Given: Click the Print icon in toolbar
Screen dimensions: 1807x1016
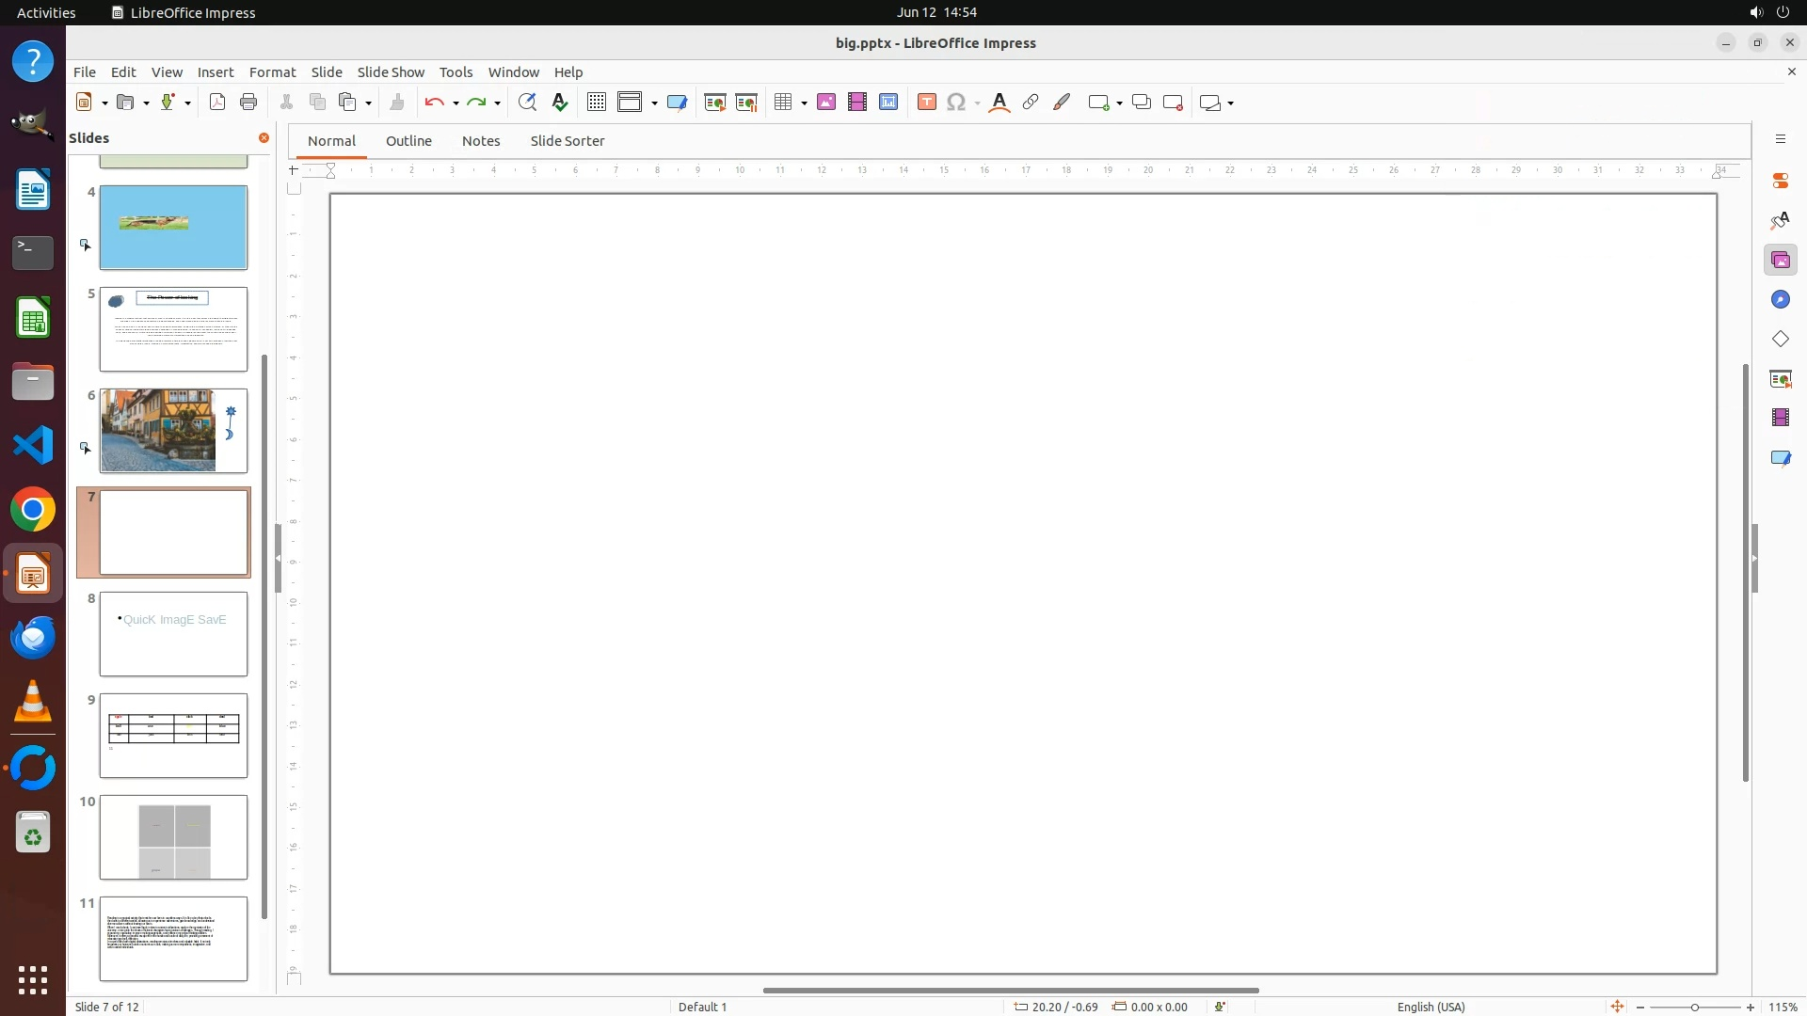Looking at the screenshot, I should tap(248, 103).
